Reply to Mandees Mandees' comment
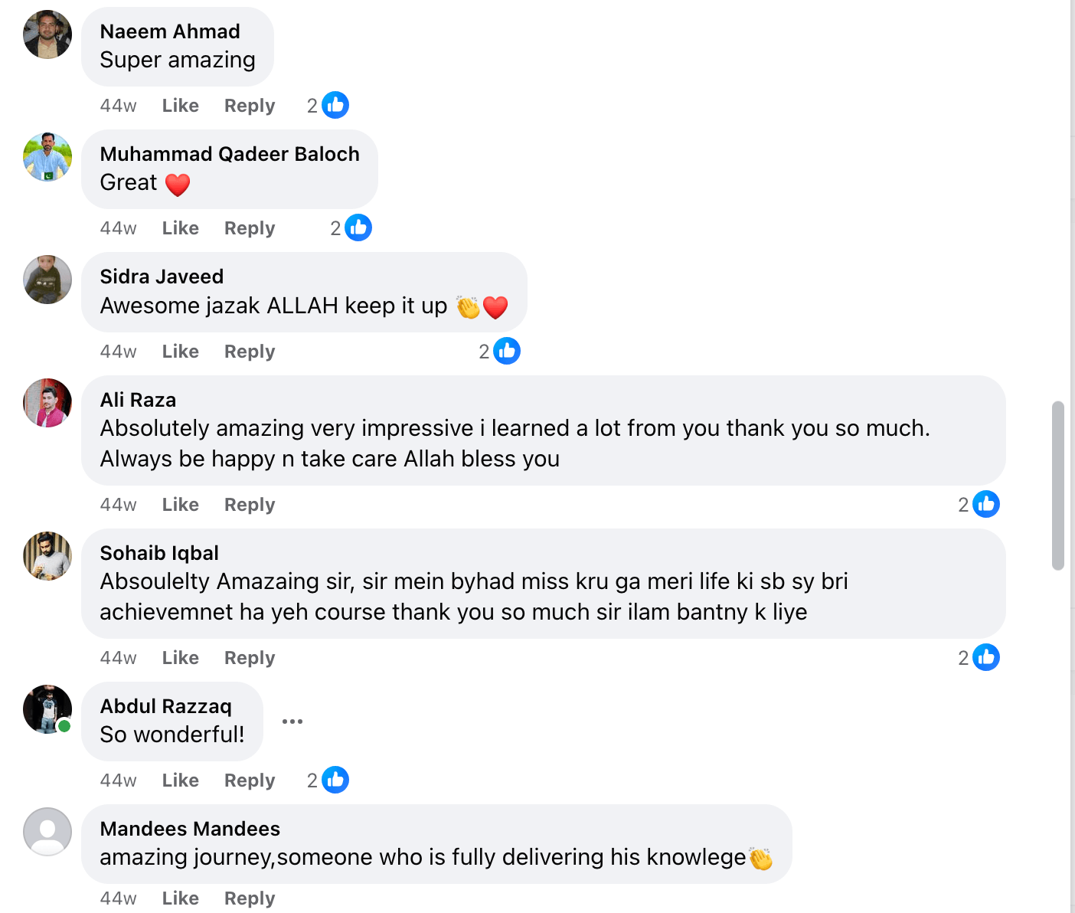This screenshot has height=913, width=1075. tap(249, 898)
